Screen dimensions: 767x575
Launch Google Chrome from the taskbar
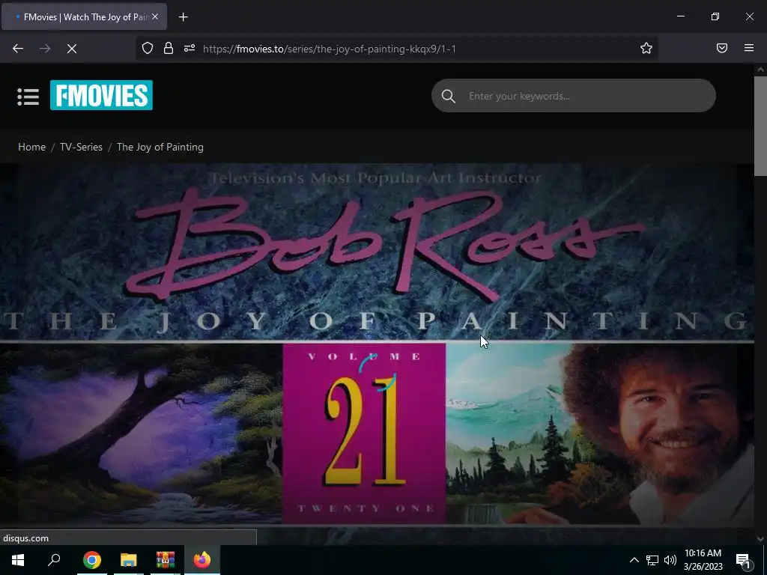[91, 560]
